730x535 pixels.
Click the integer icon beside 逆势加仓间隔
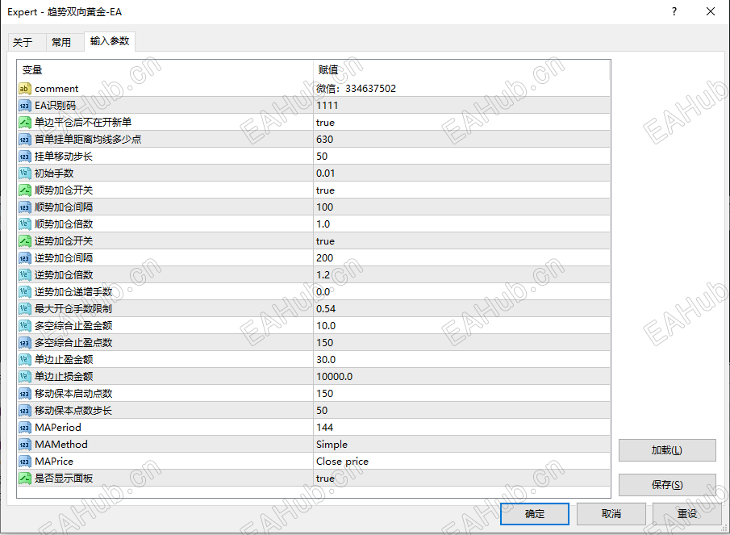25,258
